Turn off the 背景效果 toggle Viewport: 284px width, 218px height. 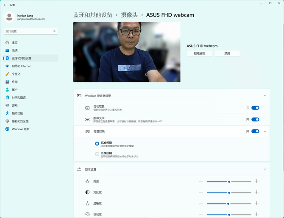(255, 131)
